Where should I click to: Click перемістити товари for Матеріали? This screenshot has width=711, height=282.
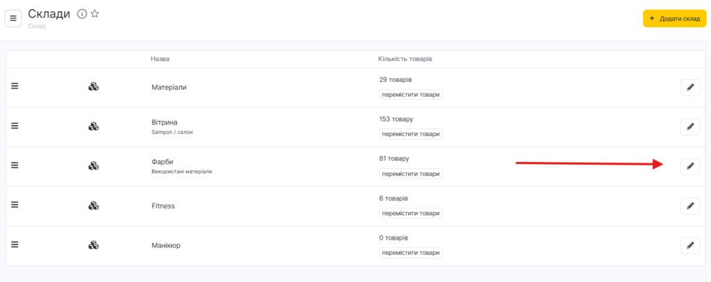tap(411, 94)
